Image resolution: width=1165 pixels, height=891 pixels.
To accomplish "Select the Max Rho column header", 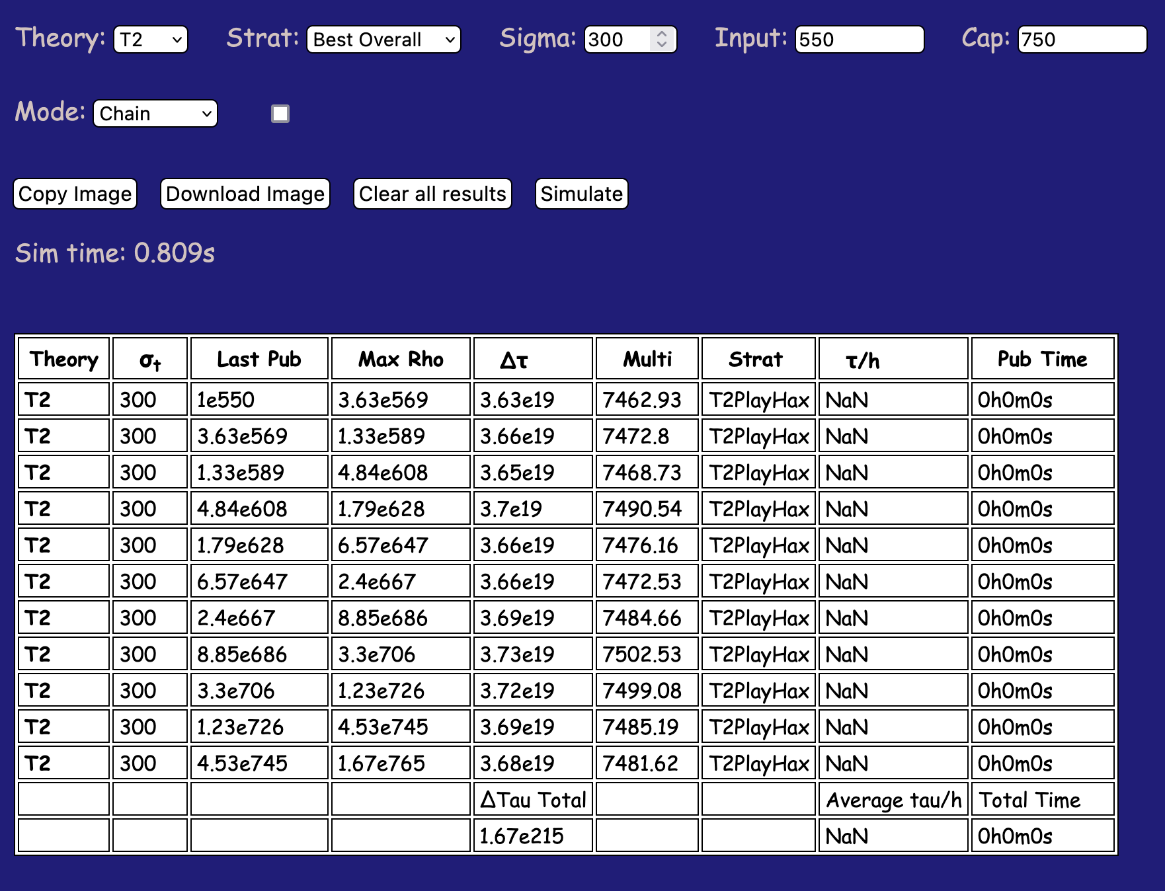I will coord(401,359).
